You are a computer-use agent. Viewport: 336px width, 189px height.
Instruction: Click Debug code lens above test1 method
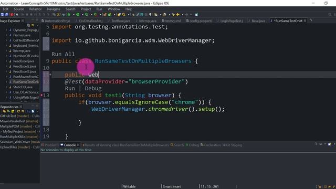93,89
